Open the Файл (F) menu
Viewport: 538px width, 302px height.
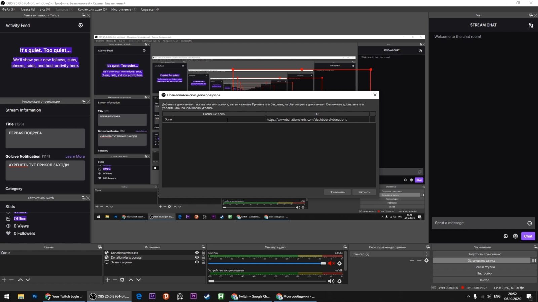(x=8, y=9)
